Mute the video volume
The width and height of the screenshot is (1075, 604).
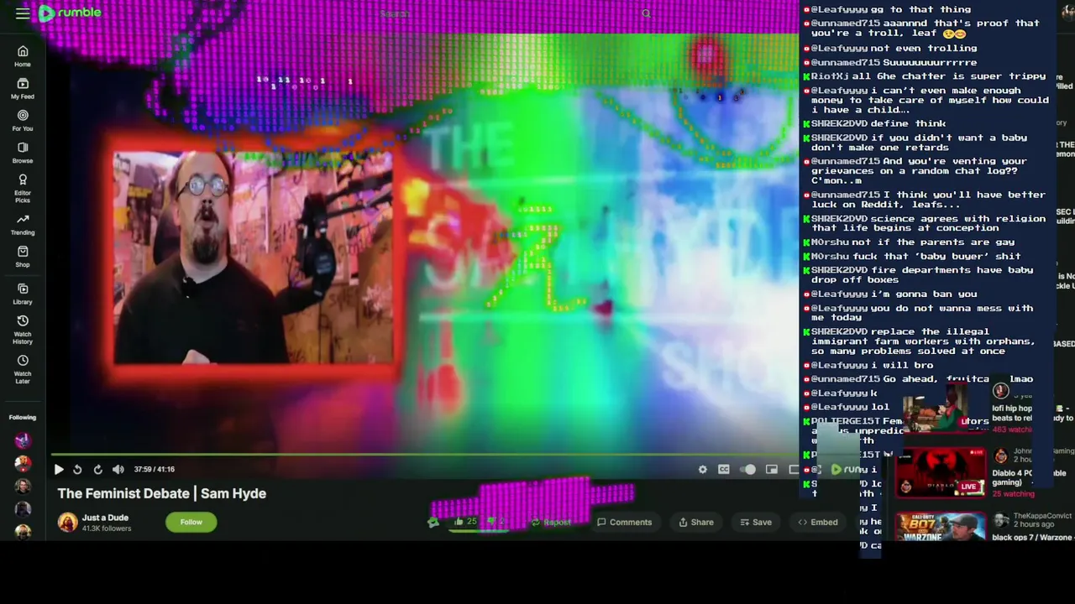118,470
